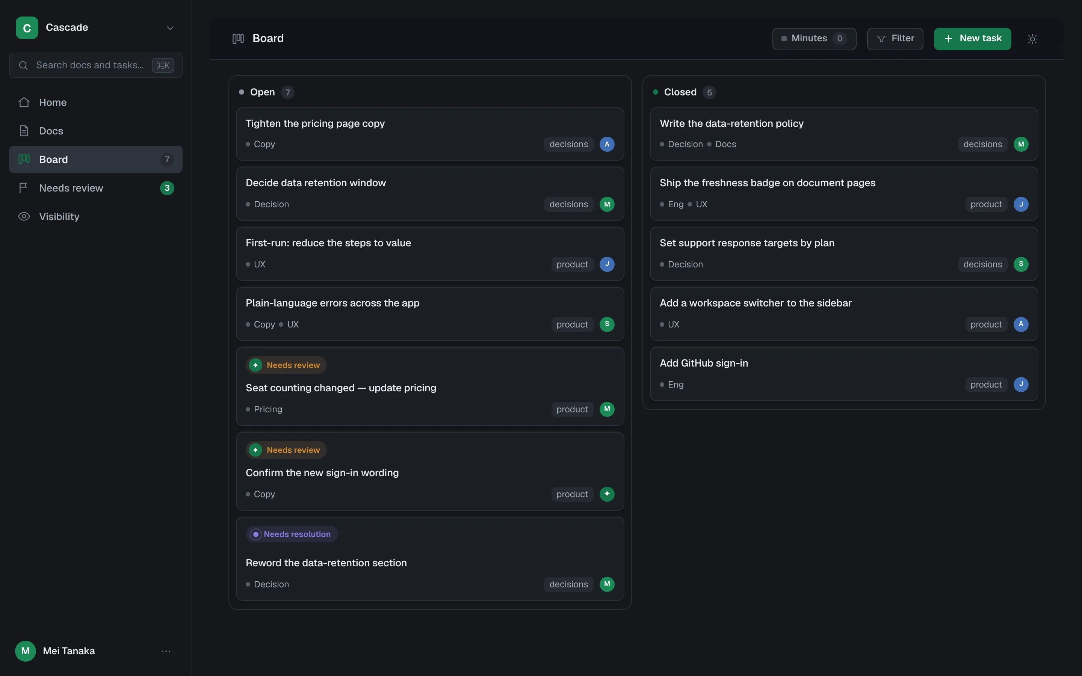Viewport: 1082px width, 676px height.
Task: Click the Cascade workspace logo
Action: coord(27,28)
